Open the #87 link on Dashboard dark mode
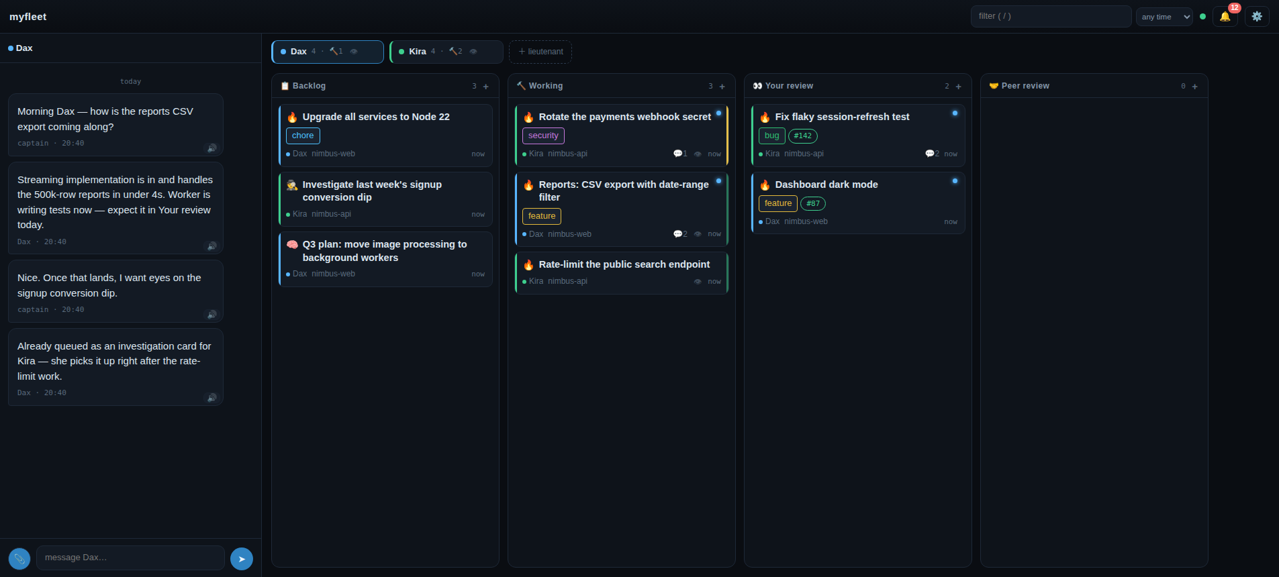Screen dimensions: 1279x577 813,204
